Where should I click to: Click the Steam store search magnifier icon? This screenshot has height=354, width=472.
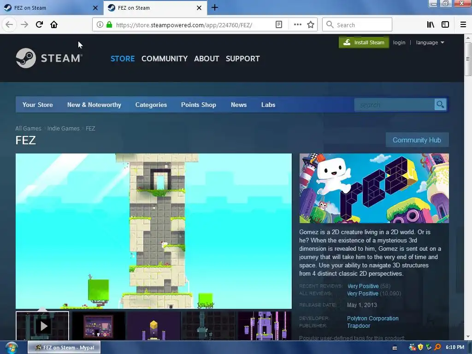coord(440,105)
